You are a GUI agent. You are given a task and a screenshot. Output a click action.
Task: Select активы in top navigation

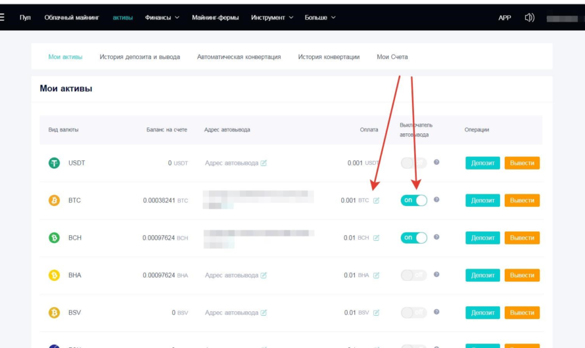point(122,18)
